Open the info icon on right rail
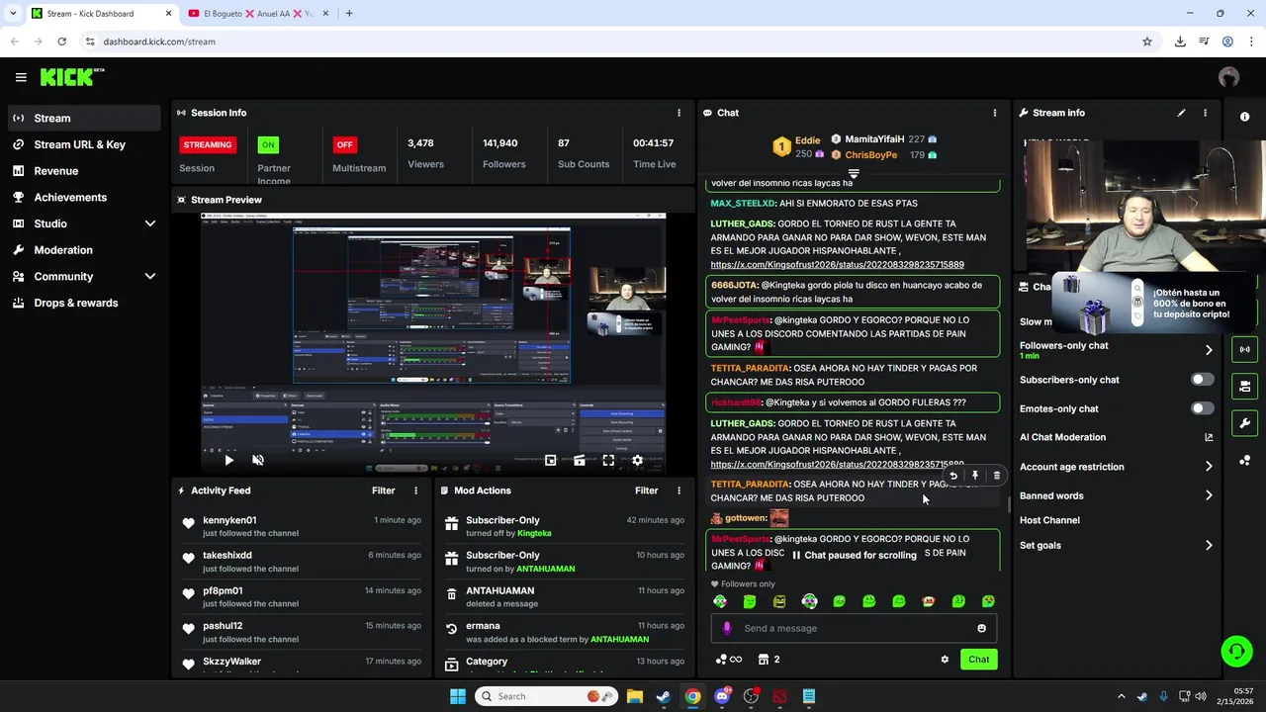The width and height of the screenshot is (1266, 712). pos(1244,117)
